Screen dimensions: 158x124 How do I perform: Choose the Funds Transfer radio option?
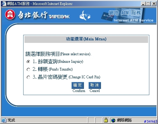(28, 69)
